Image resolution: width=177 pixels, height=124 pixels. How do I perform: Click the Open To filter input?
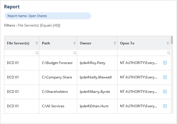point(144,53)
